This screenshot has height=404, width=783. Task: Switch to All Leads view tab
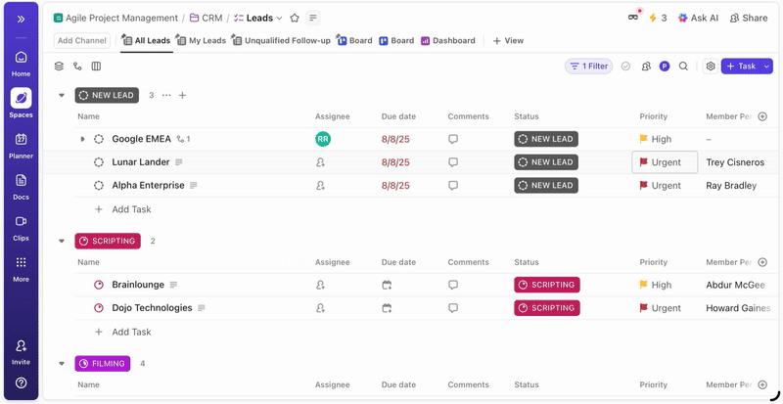pos(146,40)
